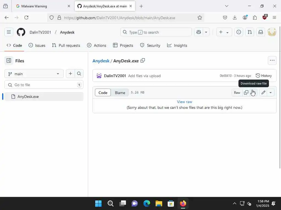
Task: List all tabs with the chevron dropdown
Action: click(x=227, y=6)
